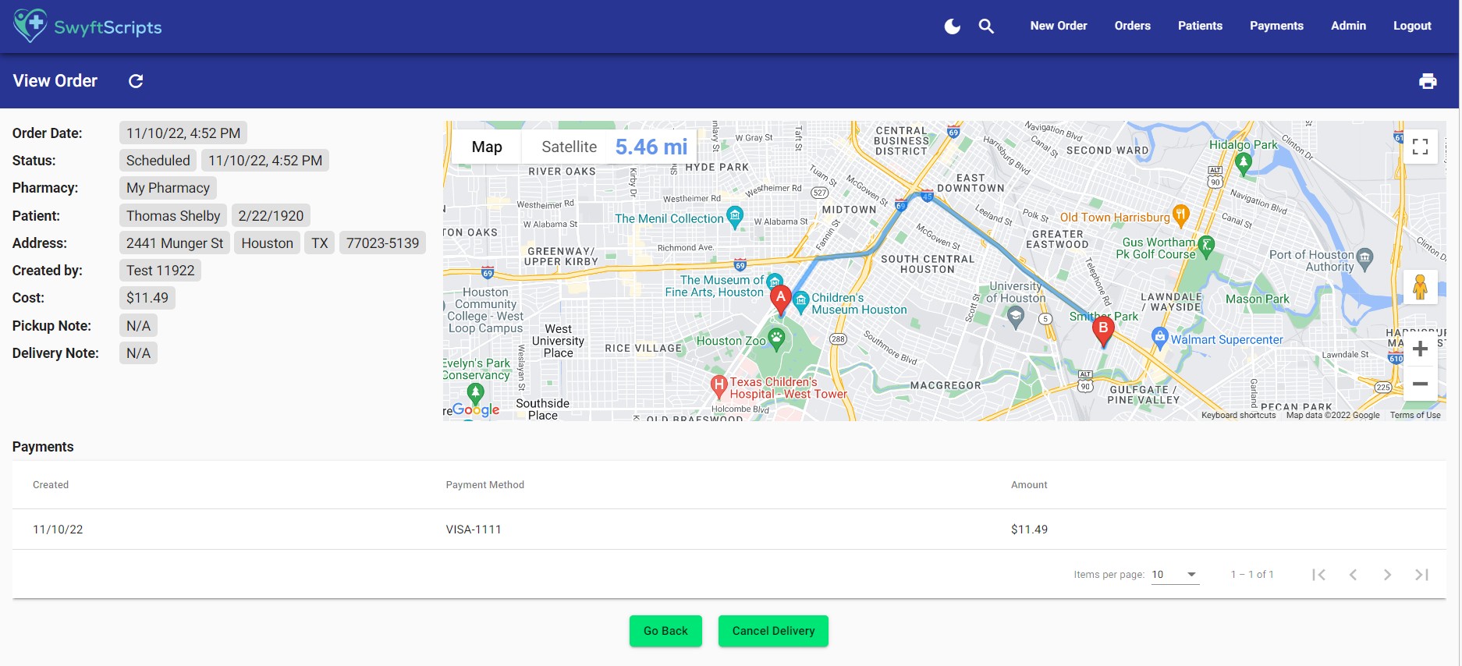Go to last payments page
1462x666 pixels.
tap(1421, 575)
